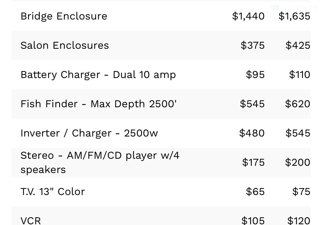Click the $425 Salon Enclosures value

pos(298,45)
